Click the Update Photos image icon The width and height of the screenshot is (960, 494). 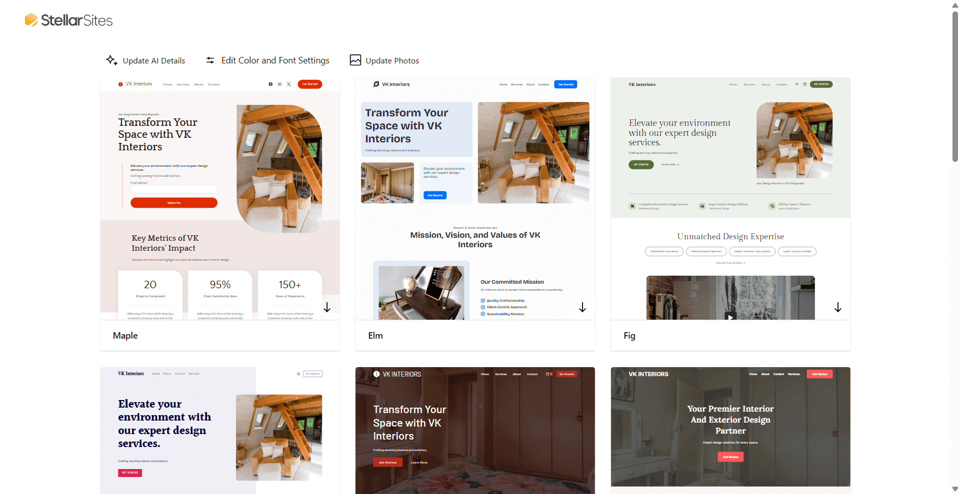(x=355, y=60)
